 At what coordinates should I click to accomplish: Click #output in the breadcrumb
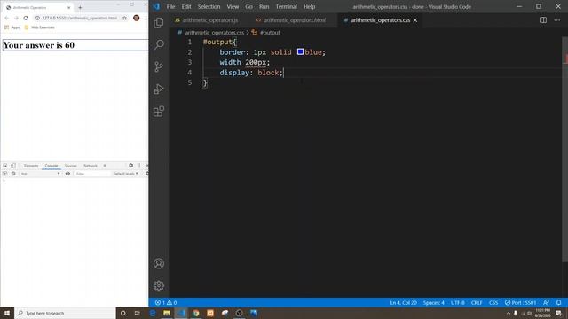pyautogui.click(x=270, y=33)
